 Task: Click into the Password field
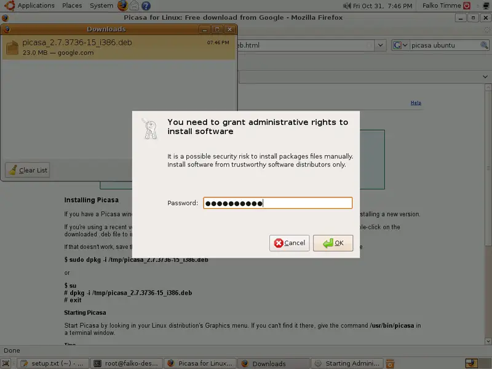click(x=278, y=203)
